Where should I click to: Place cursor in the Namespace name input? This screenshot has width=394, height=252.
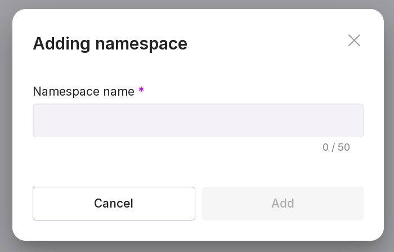click(198, 120)
